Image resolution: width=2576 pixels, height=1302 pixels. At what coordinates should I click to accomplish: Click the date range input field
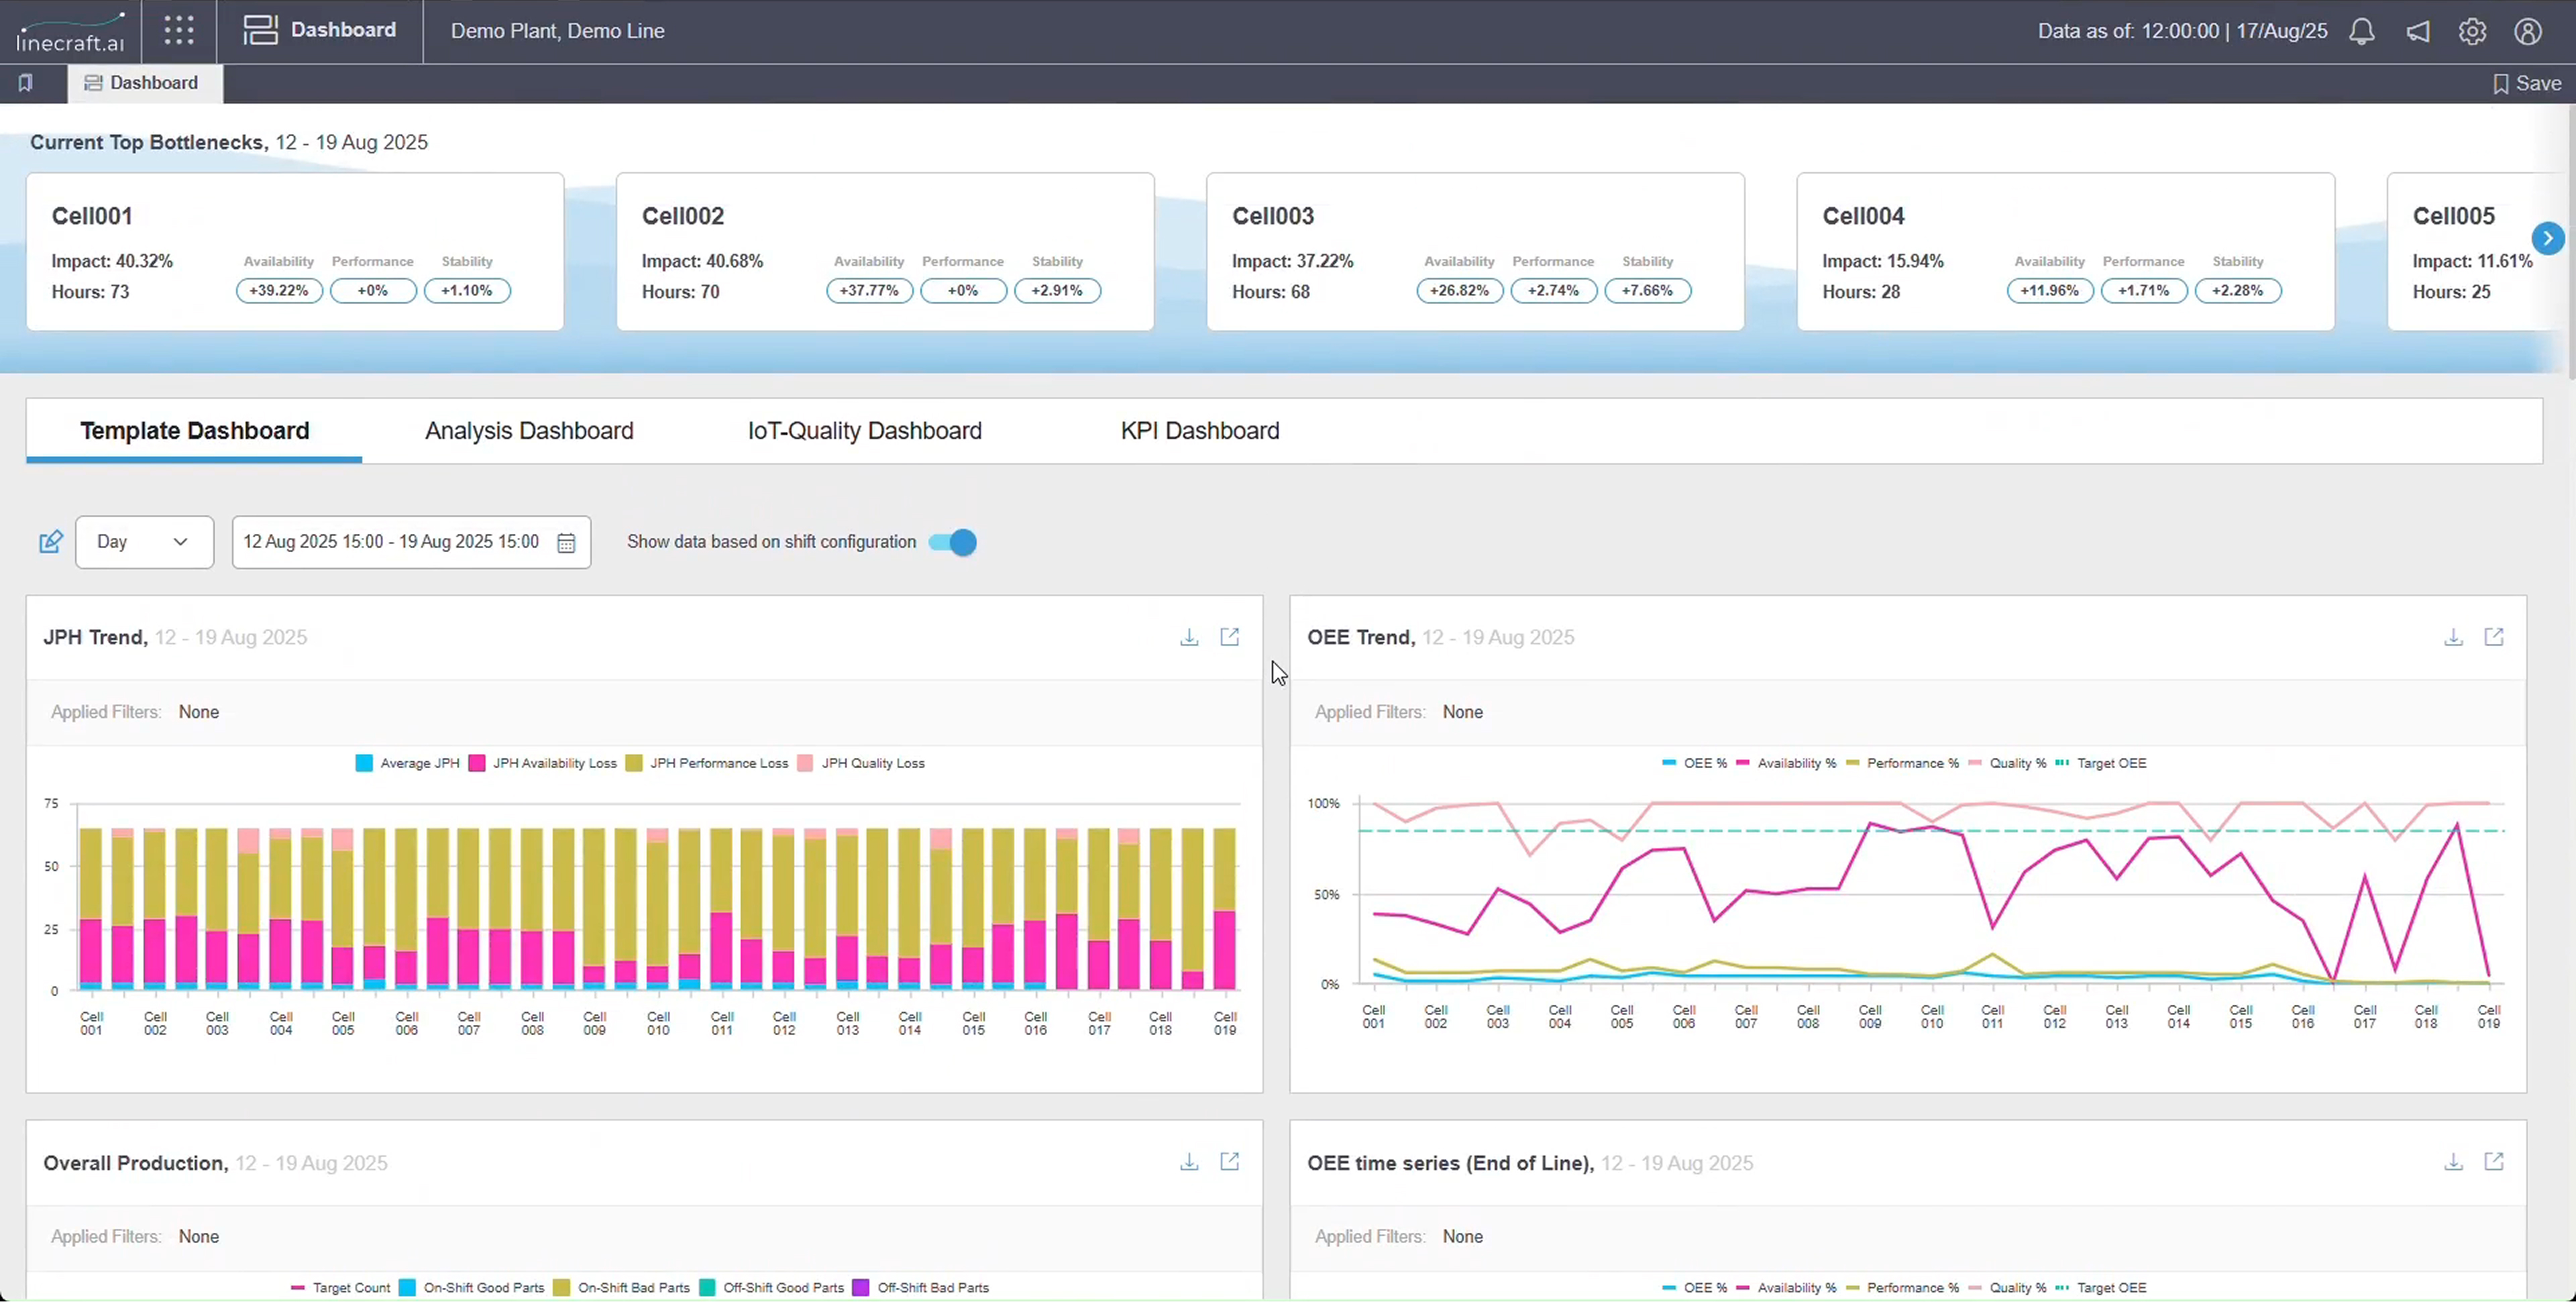click(x=411, y=542)
